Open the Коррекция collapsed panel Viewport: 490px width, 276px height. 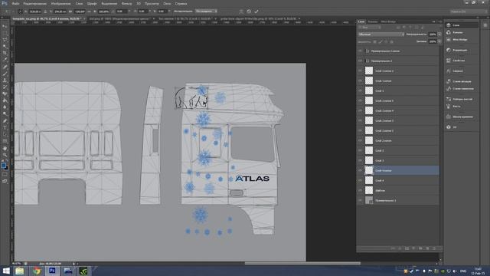pyautogui.click(x=461, y=50)
